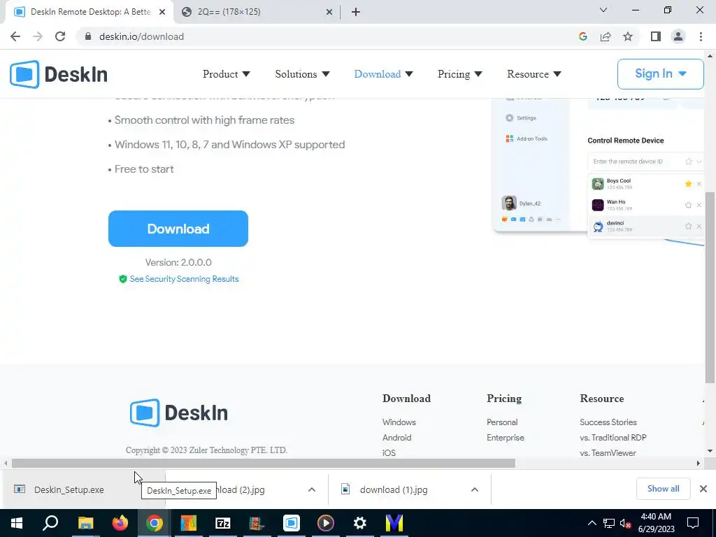
Task: Click the DeskIn logo in header
Action: click(x=59, y=74)
